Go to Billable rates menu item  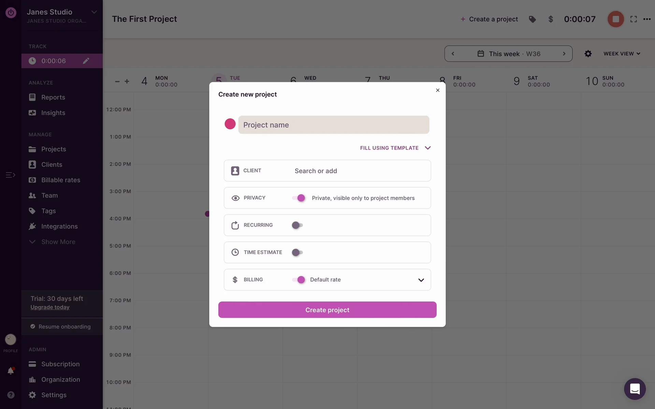point(61,180)
